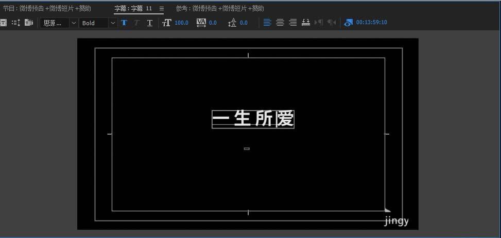The width and height of the screenshot is (501, 238).
Task: Click the background video timecode 00:13:59:10
Action: 372,22
